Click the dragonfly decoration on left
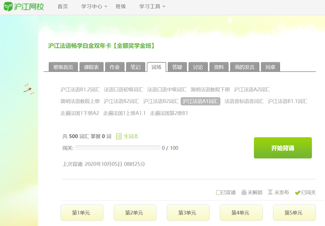 point(28,89)
